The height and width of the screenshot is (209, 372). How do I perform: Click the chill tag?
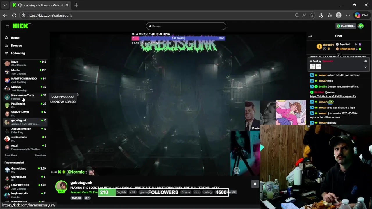pos(133,192)
